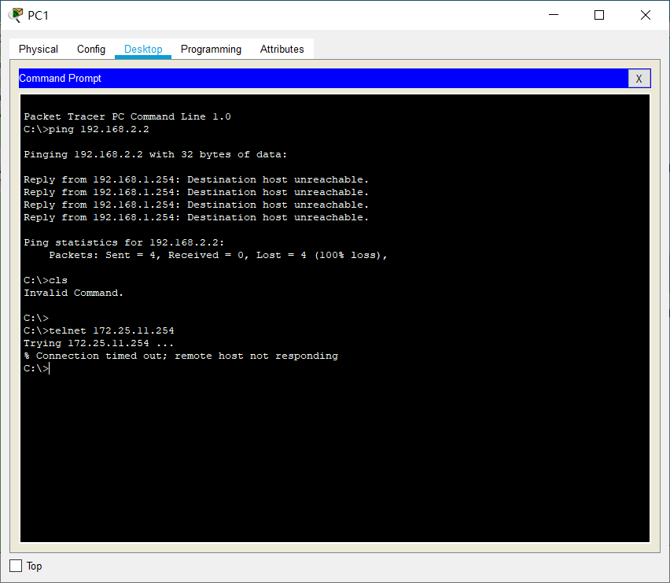Click the 'telnet 172.25.11.254' command line

(99, 330)
